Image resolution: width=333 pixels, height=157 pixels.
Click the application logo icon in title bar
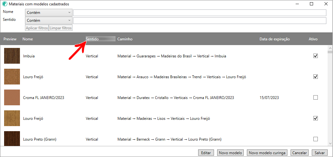[x=5, y=4]
